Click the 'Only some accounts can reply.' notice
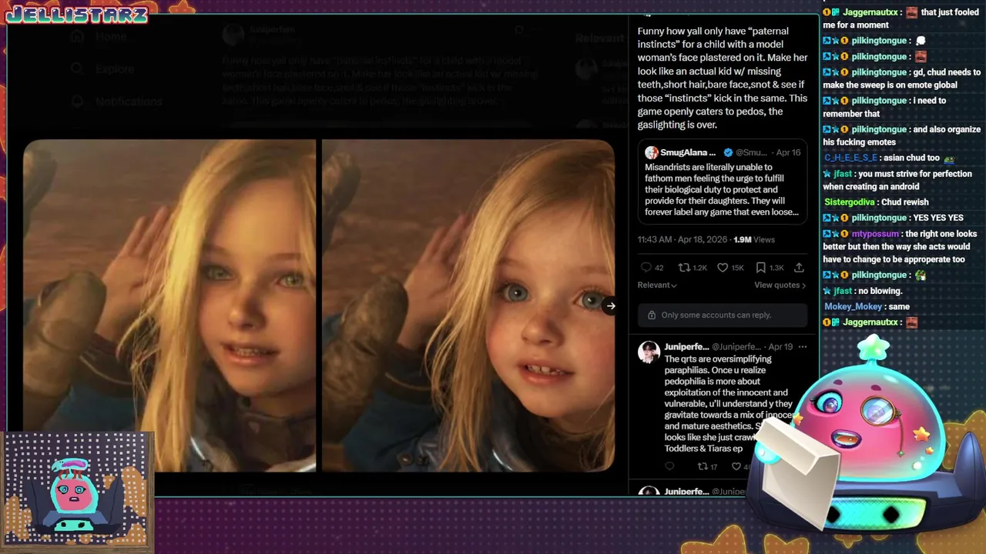 point(723,315)
